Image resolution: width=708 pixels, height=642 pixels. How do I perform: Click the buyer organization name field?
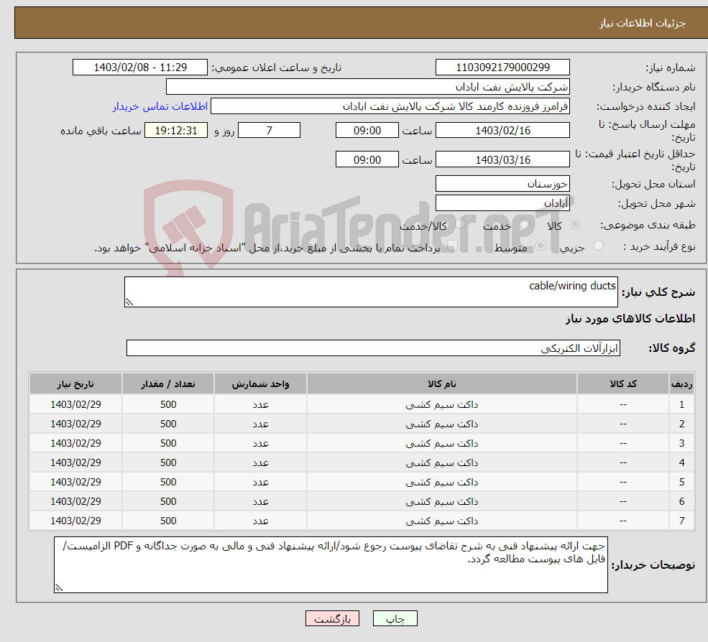tap(368, 87)
